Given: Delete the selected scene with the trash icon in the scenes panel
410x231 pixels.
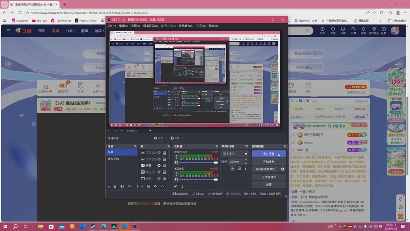Looking at the screenshot, I should pos(115,186).
